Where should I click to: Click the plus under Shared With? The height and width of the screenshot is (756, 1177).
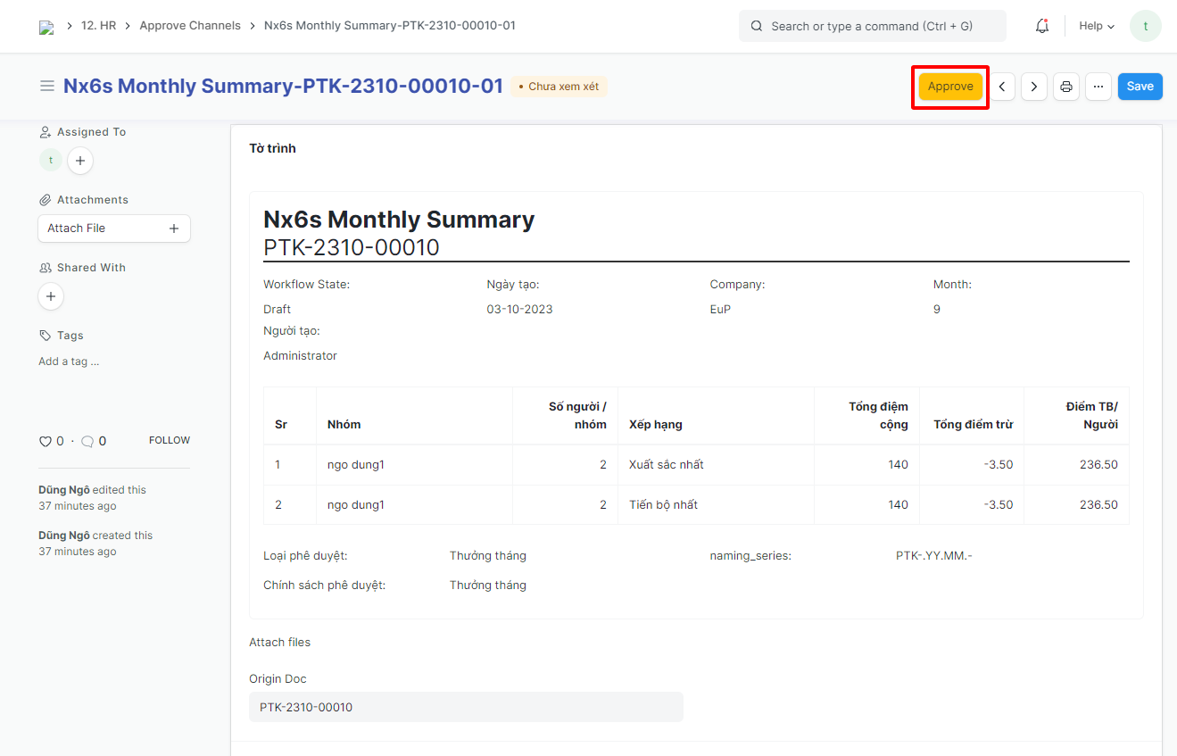pyautogui.click(x=51, y=296)
